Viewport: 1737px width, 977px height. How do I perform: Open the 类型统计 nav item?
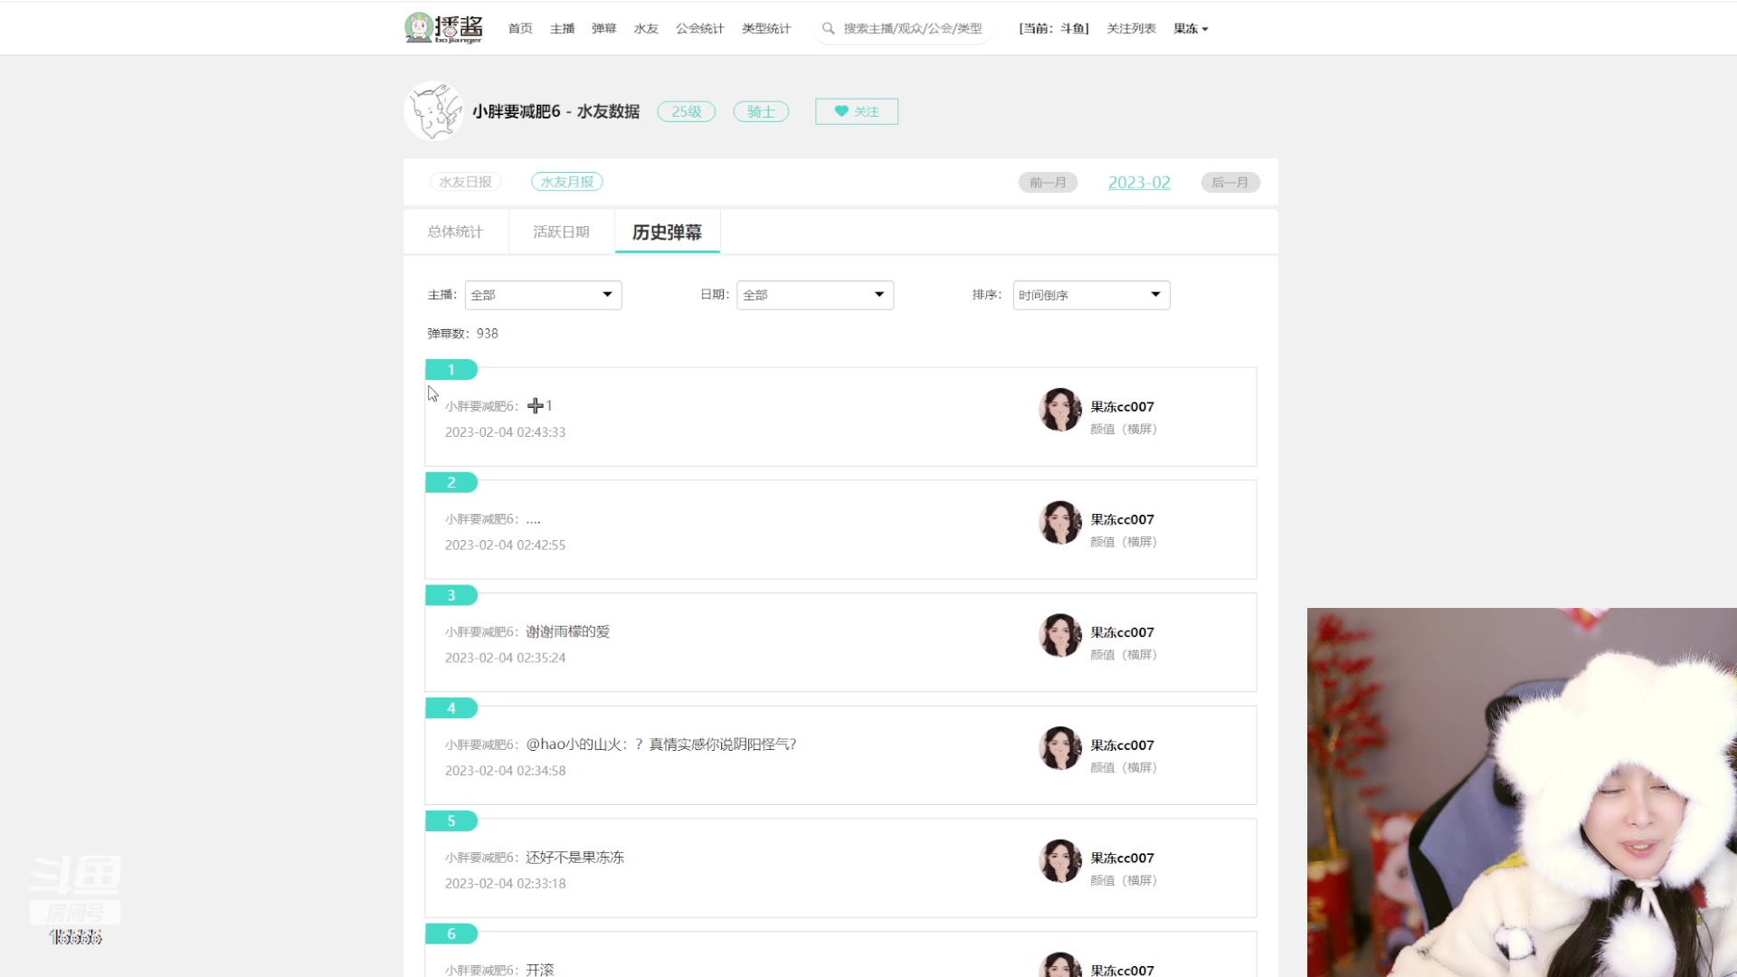coord(766,29)
